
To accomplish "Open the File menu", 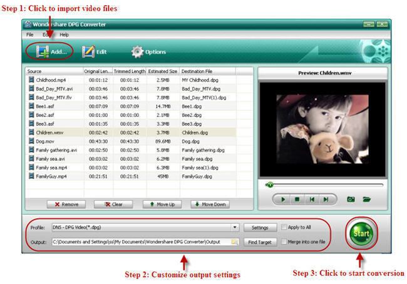I will [30, 34].
